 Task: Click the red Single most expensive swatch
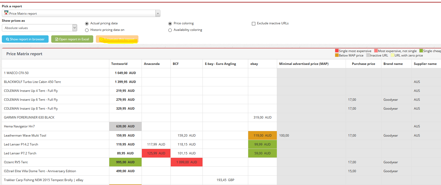[337, 51]
